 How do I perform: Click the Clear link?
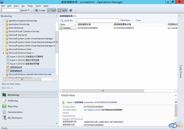click(138, 20)
